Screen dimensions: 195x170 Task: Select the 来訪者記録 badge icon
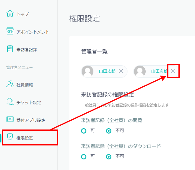pos(10,49)
